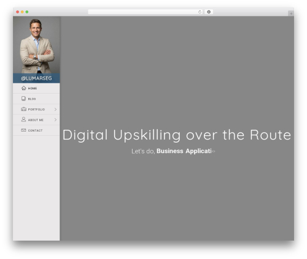This screenshot has height=259, width=307.
Task: Click the Contact envelope icon
Action: pyautogui.click(x=23, y=130)
